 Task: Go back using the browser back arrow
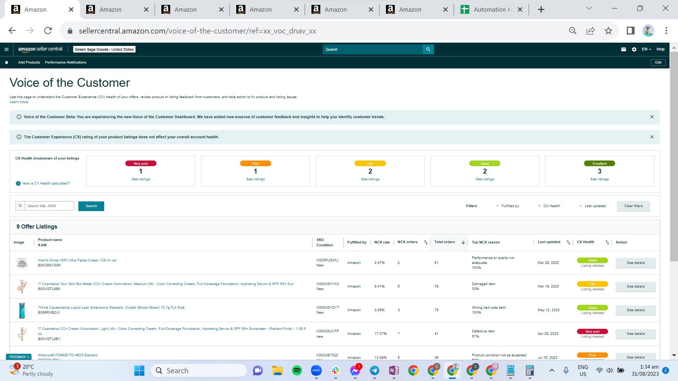(x=12, y=31)
